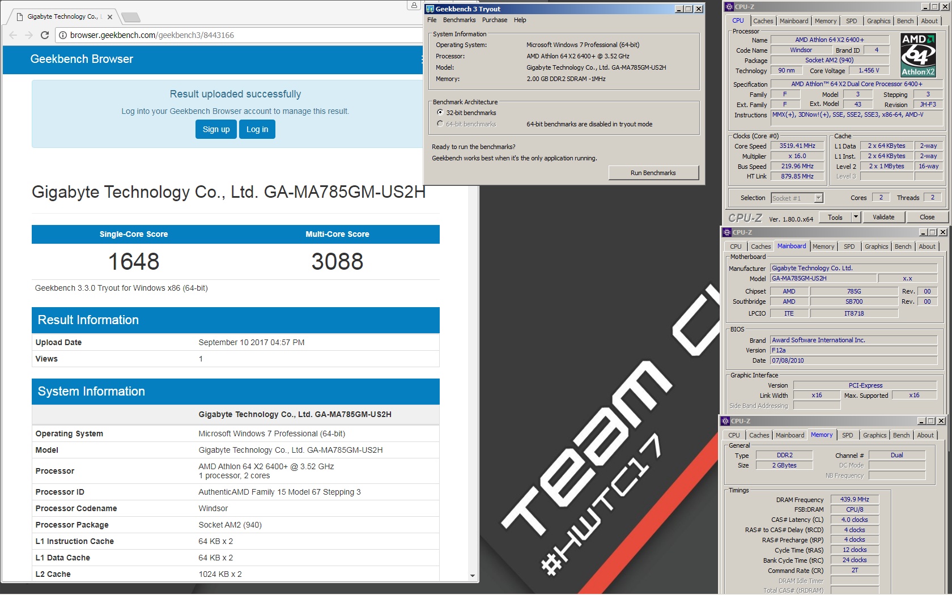Click the DRAM Frequency 439.9 MHz value
Viewport: 952px width, 595px height.
(855, 499)
